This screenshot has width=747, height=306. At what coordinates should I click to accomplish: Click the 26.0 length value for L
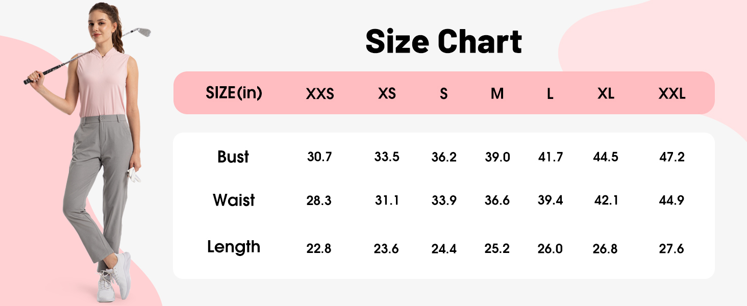pos(550,249)
